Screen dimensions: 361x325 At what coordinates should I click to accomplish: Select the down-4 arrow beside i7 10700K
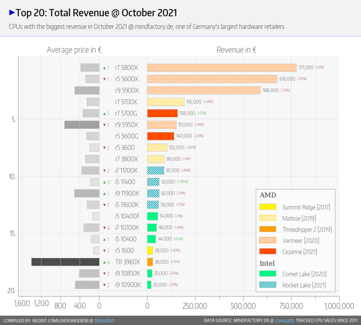[105, 228]
